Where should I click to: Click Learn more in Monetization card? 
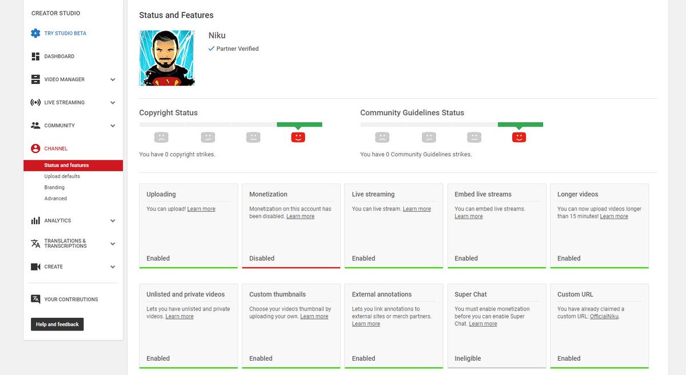tap(300, 216)
